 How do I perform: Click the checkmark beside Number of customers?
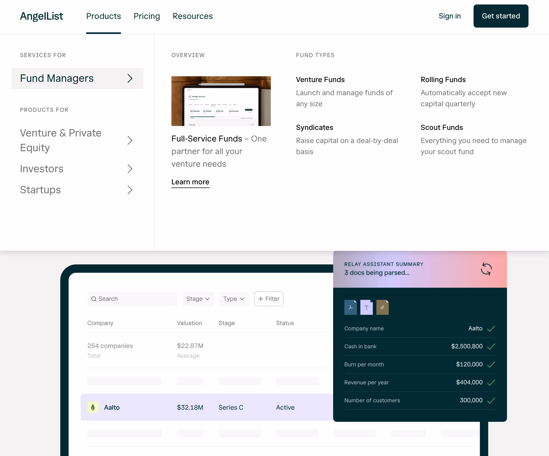coord(491,400)
